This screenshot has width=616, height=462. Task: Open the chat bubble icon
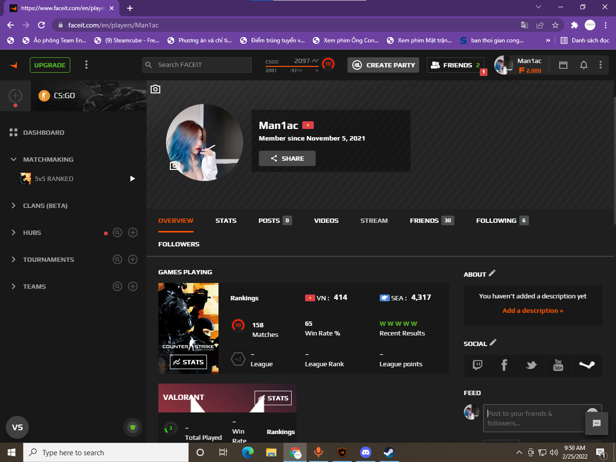point(597,423)
